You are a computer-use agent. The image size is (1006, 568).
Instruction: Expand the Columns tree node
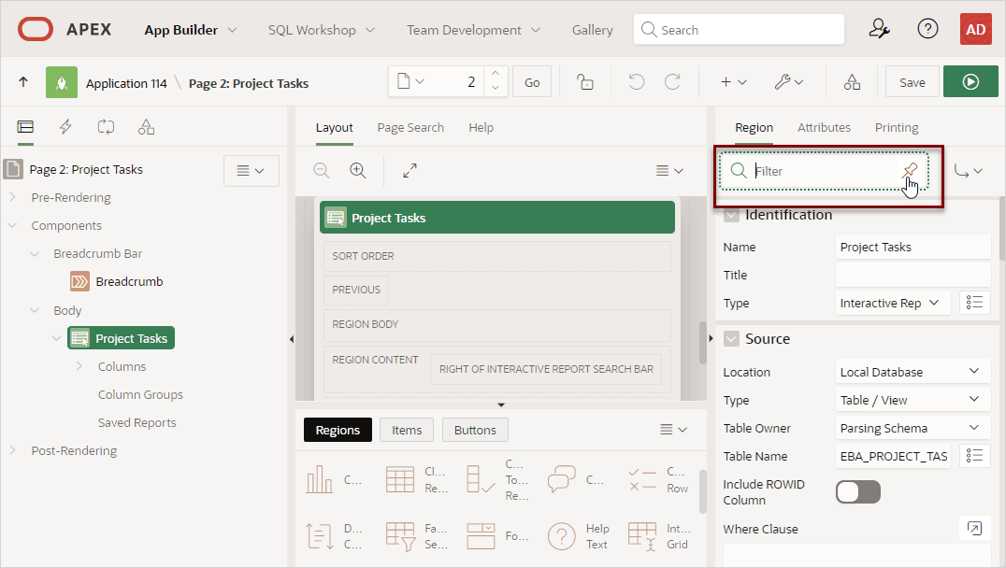pos(79,366)
